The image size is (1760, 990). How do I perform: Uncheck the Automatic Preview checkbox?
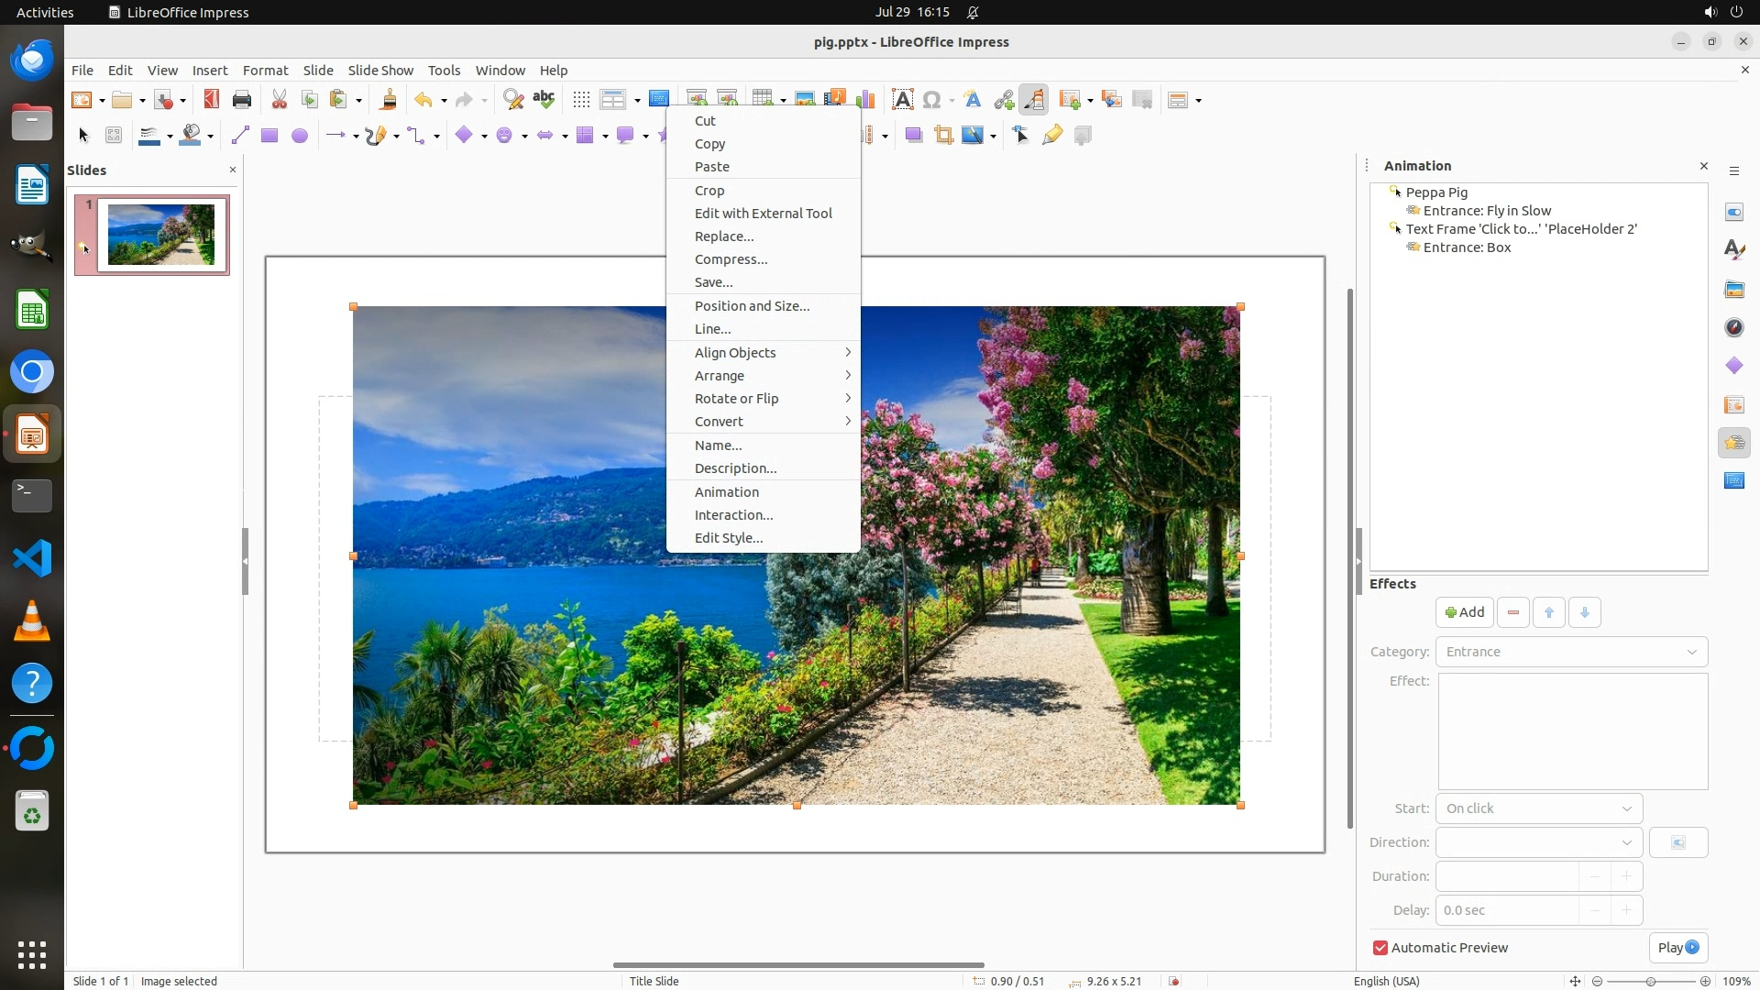1380,948
